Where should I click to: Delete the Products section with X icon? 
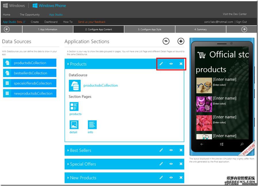coord(181,64)
